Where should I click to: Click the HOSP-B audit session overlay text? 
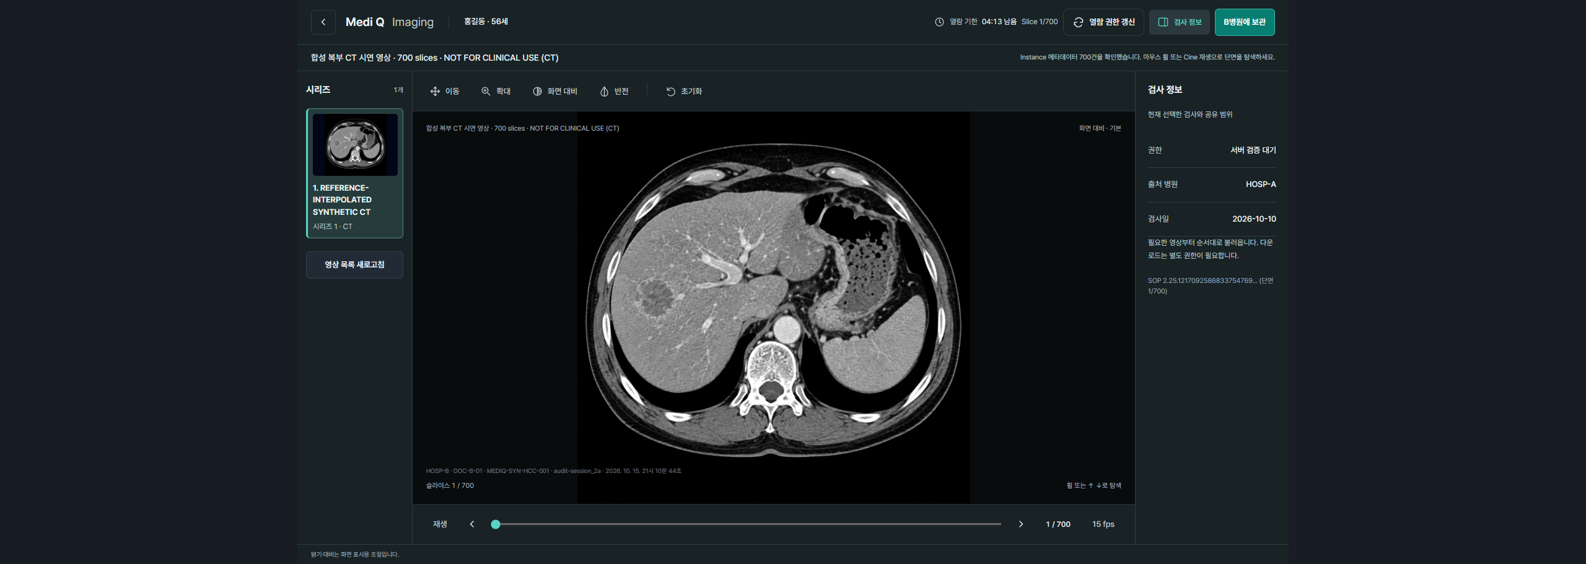[x=553, y=471]
